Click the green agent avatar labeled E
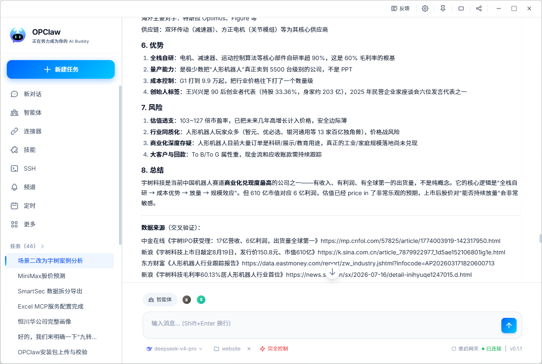The height and width of the screenshot is (364, 542). click(x=201, y=300)
